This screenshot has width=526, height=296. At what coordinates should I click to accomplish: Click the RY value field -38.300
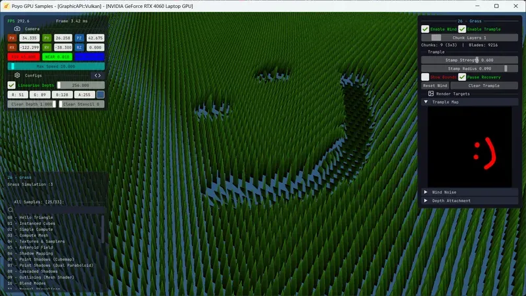[63, 47]
